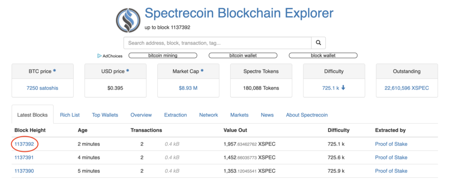Viewport: 450px width, 181px height.
Task: Open the $8.93 M market cap link
Action: click(188, 88)
